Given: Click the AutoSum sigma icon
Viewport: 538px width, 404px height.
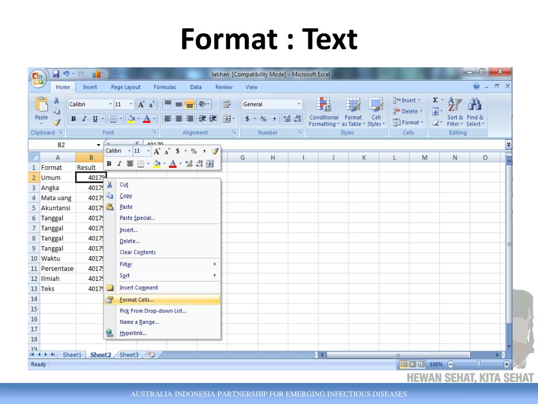Looking at the screenshot, I should [435, 100].
